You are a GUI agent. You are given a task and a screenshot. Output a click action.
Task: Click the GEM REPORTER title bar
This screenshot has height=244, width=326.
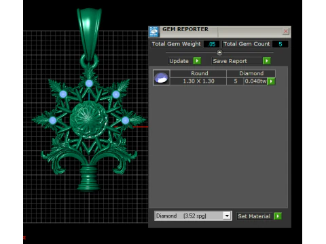point(219,32)
